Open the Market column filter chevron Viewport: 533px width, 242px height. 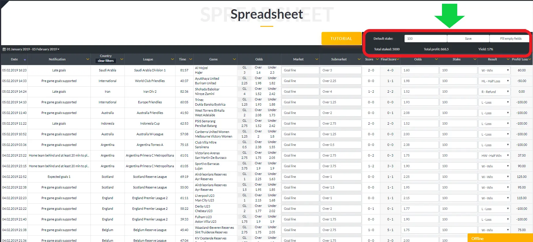click(317, 59)
